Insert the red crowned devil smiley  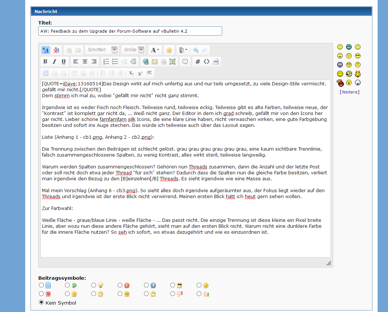point(340,83)
